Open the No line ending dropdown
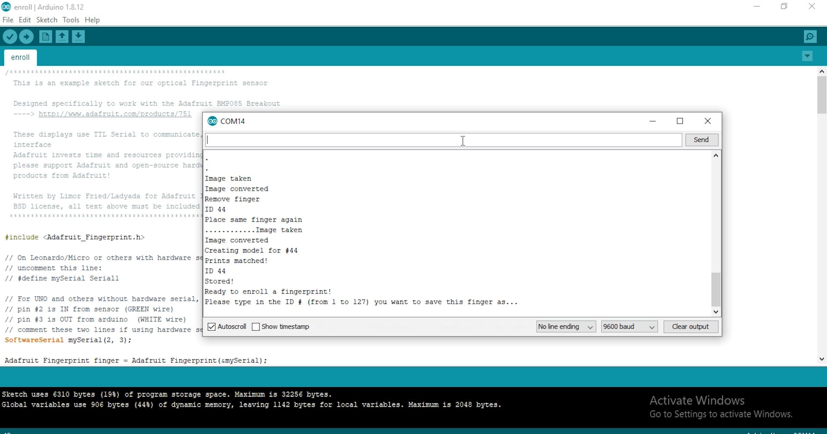 566,327
